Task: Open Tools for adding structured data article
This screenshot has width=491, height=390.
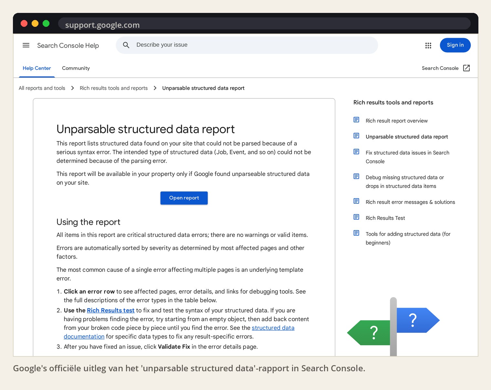Action: point(408,238)
